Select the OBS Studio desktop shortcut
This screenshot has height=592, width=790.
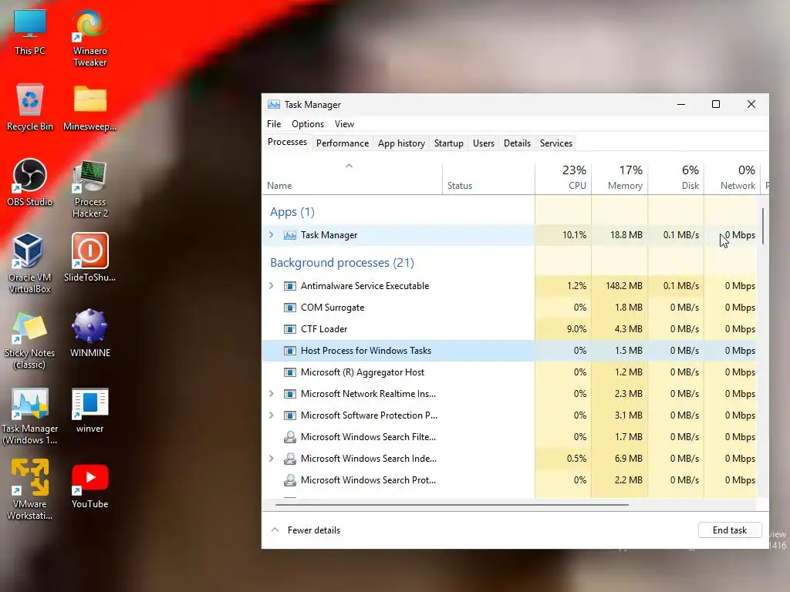(30, 182)
